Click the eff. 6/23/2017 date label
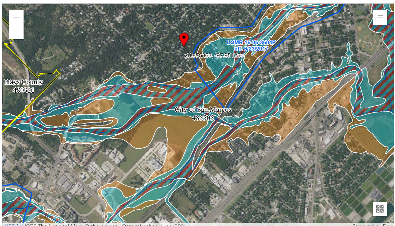The height and width of the screenshot is (226, 395). click(251, 48)
